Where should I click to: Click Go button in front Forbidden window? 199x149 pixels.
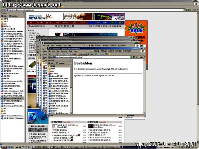[x=135, y=57]
